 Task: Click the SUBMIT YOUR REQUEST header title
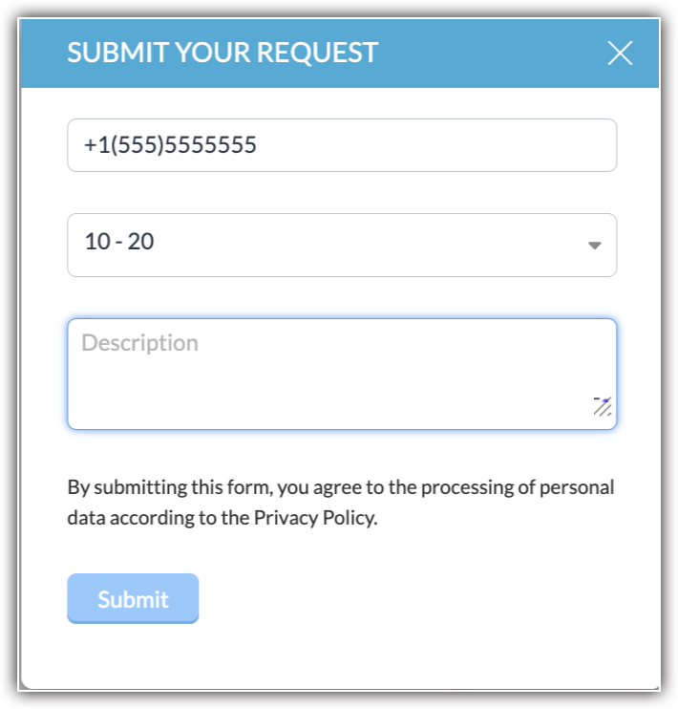(x=222, y=53)
